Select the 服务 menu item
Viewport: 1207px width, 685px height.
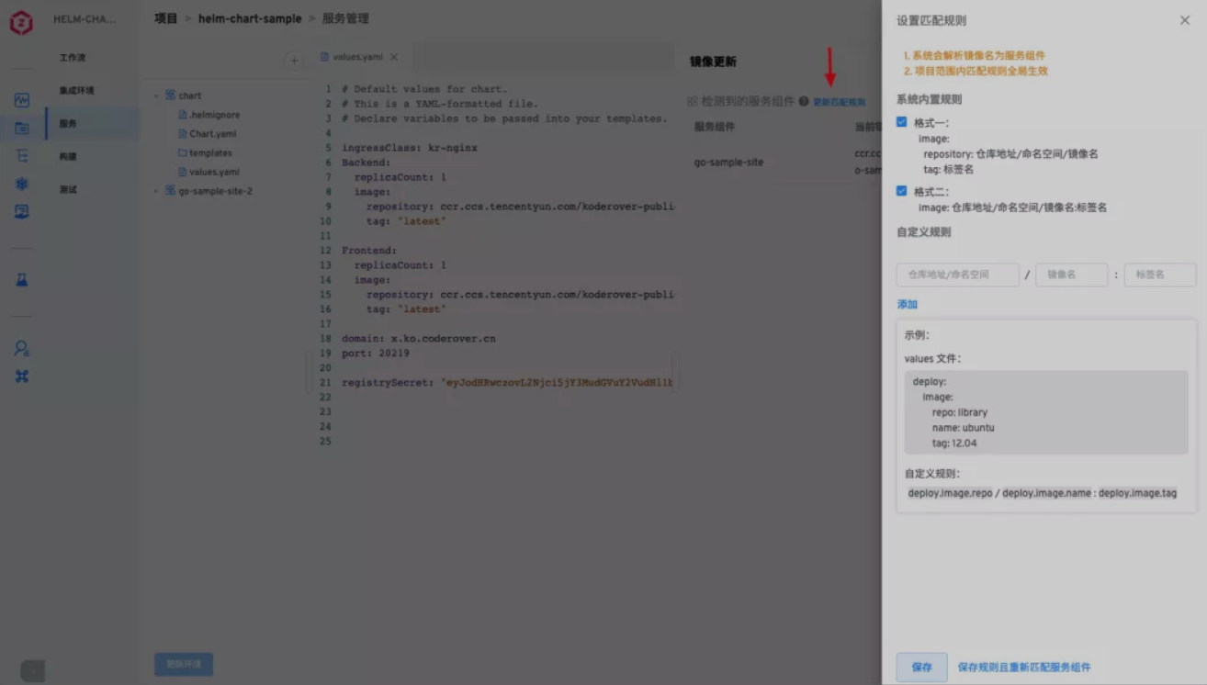coord(68,124)
